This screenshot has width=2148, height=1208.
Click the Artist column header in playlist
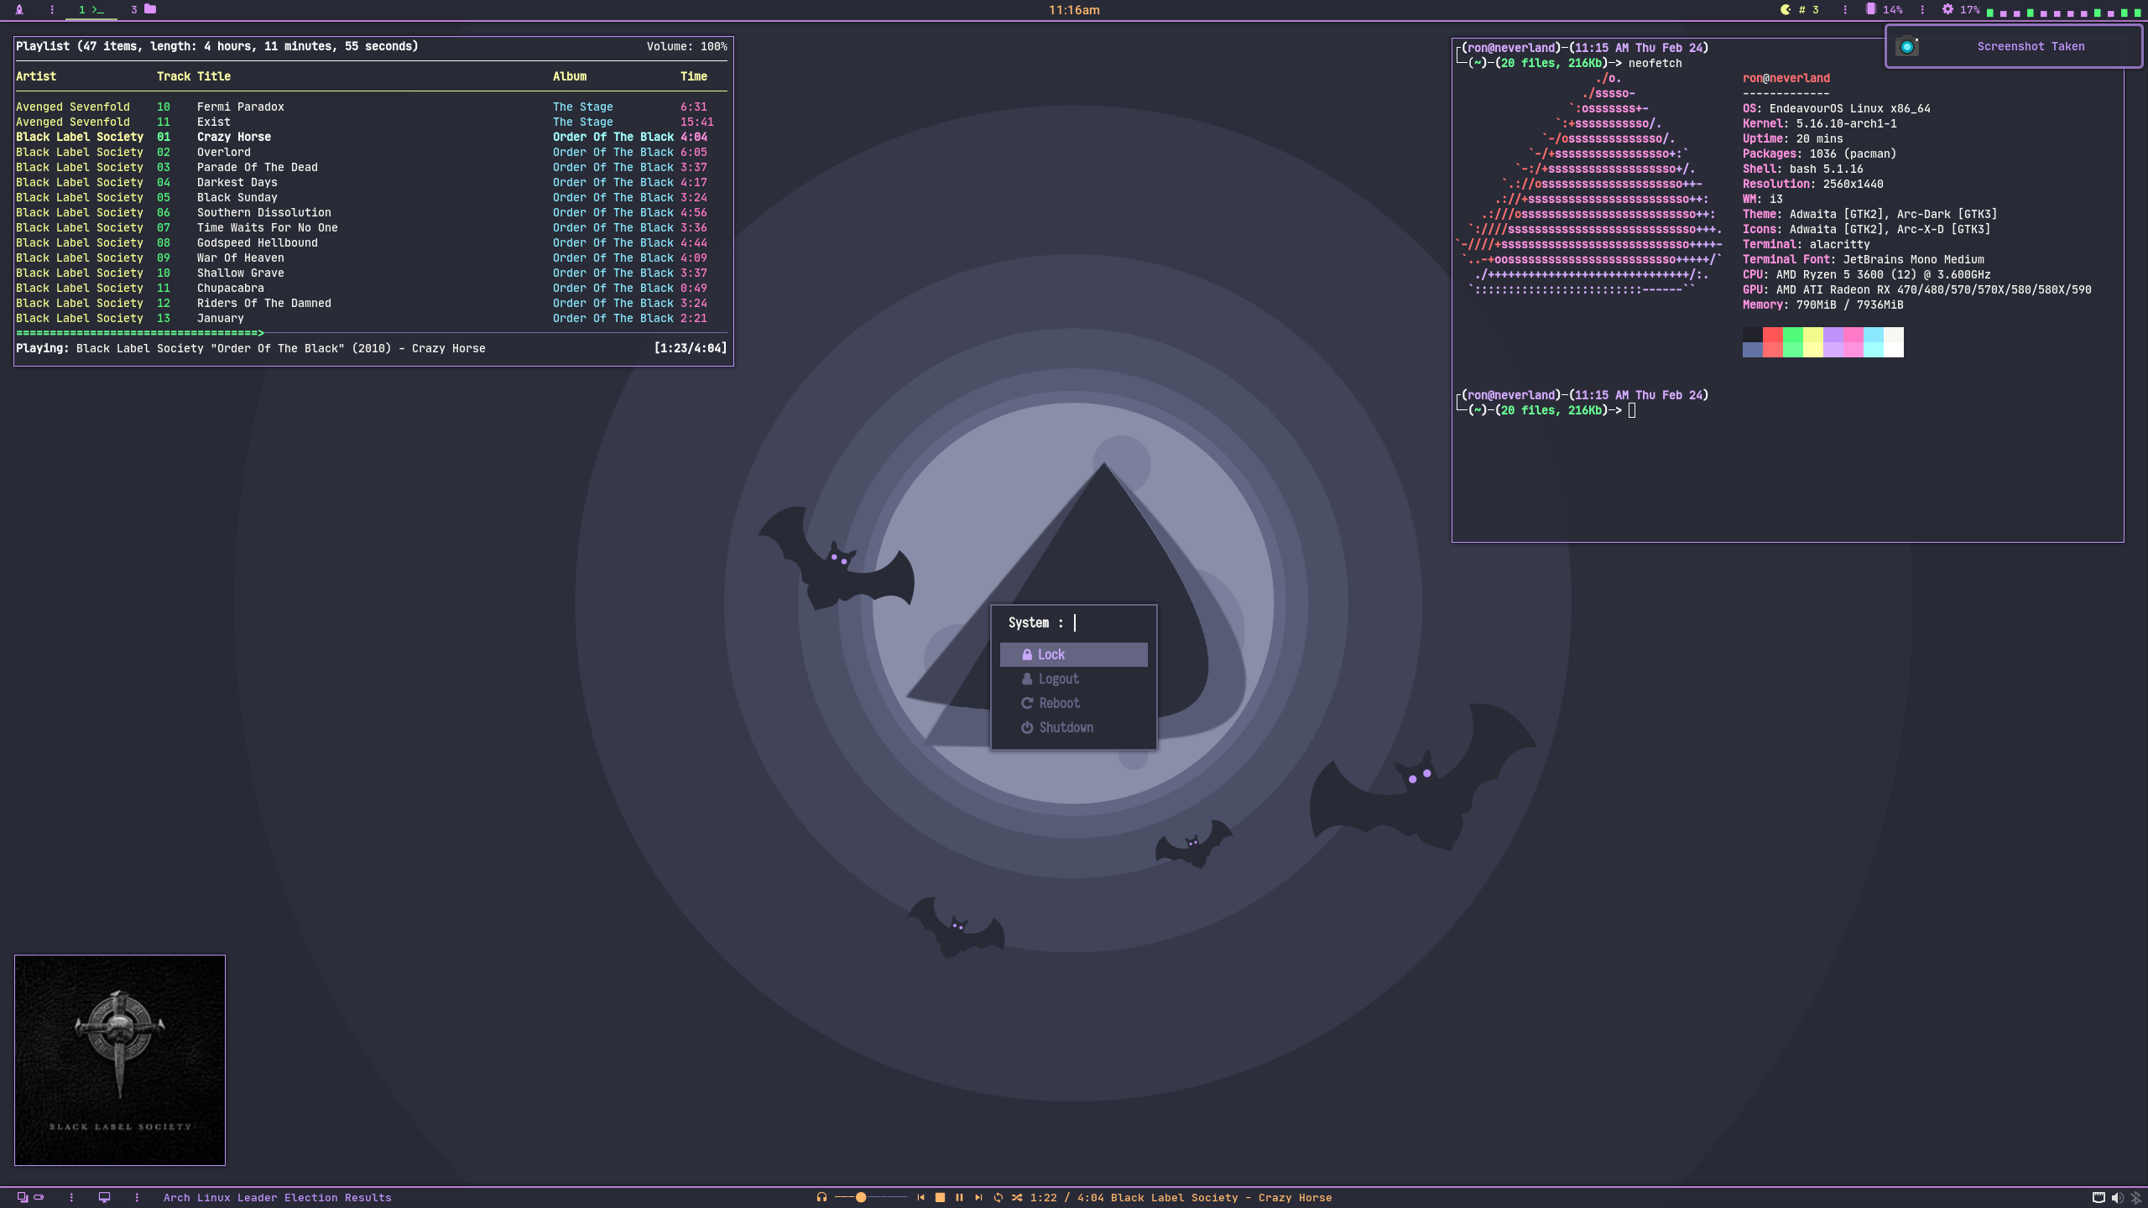36,76
